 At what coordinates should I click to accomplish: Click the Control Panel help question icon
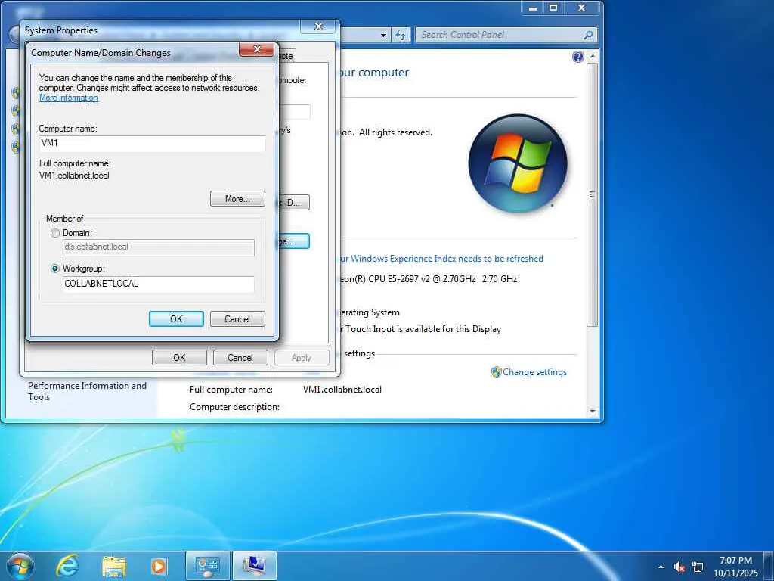578,57
